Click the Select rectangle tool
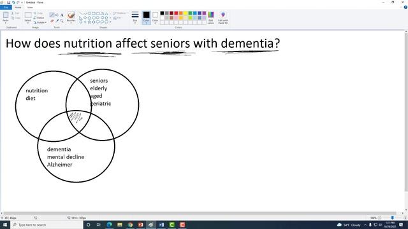This screenshot has height=229, width=408. [x=28, y=15]
